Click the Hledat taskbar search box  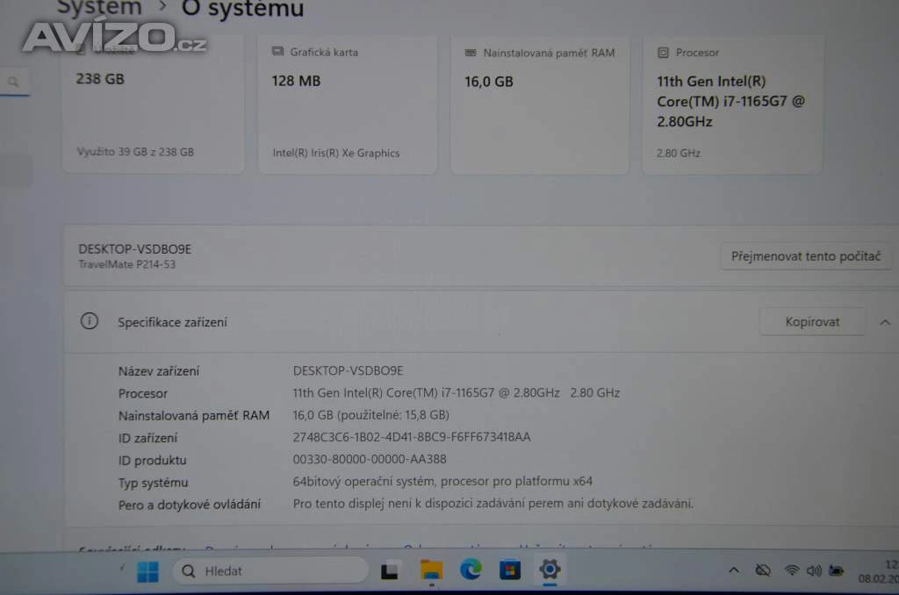tap(270, 571)
